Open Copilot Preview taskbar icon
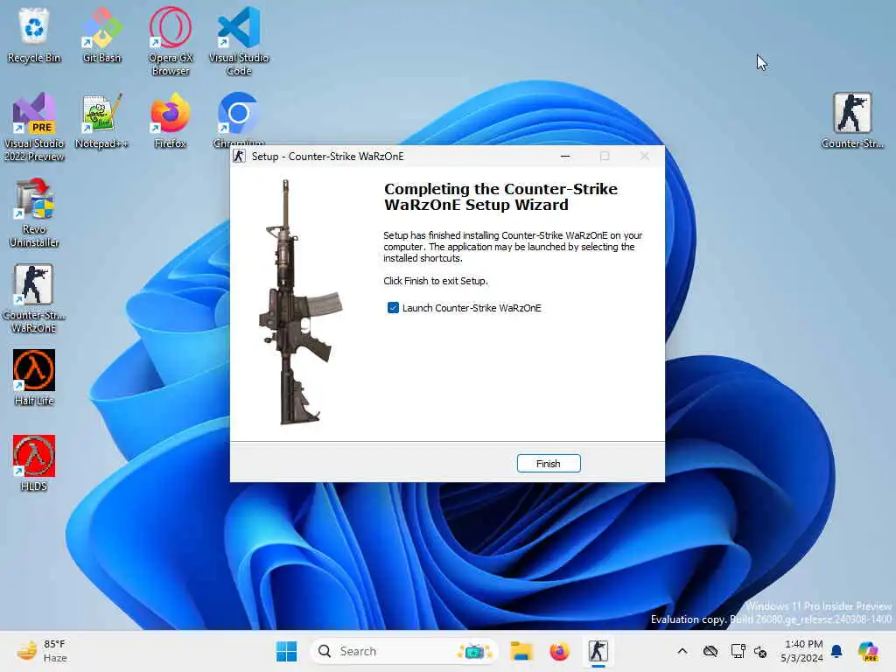Viewport: 896px width, 672px height. [868, 651]
